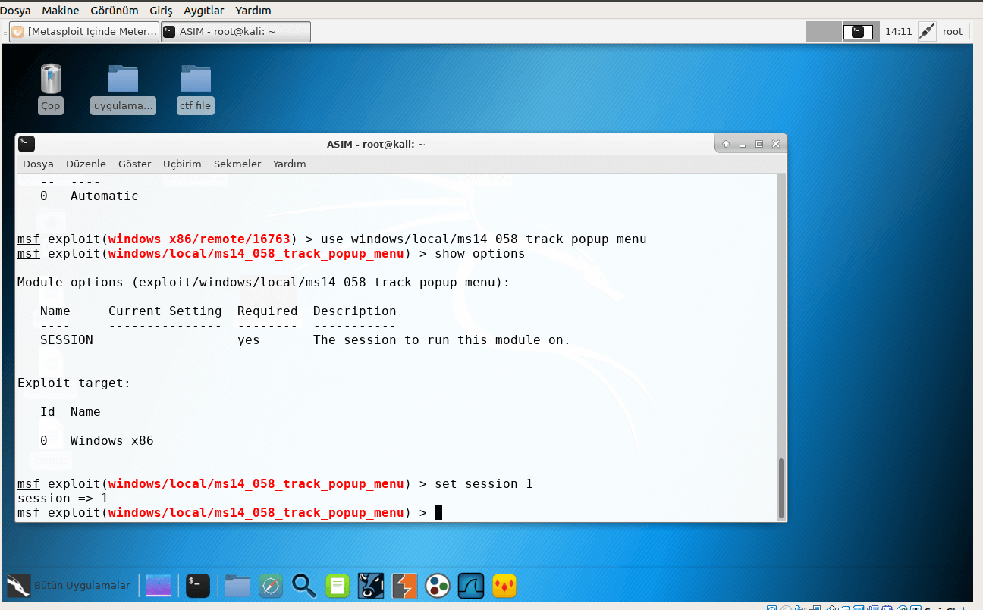Image resolution: width=983 pixels, height=610 pixels.
Task: Open the VirtualBox Görünüm menu
Action: (x=115, y=11)
